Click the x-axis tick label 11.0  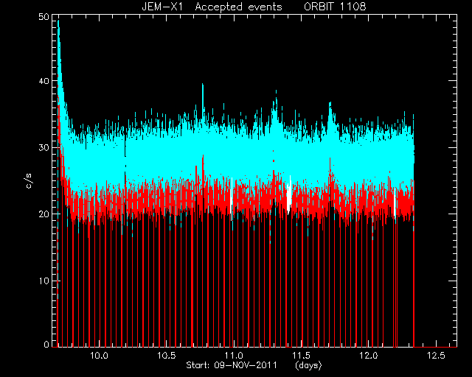click(234, 356)
